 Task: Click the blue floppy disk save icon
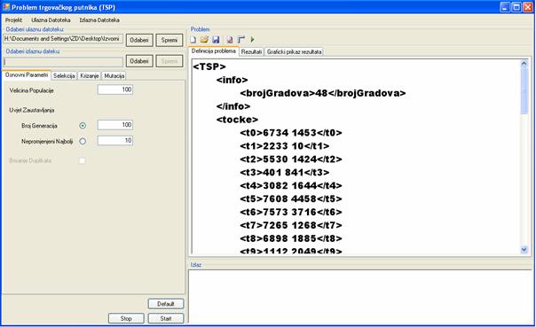216,40
